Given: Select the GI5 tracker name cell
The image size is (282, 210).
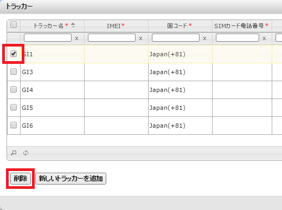Looking at the screenshot, I should [53, 108].
